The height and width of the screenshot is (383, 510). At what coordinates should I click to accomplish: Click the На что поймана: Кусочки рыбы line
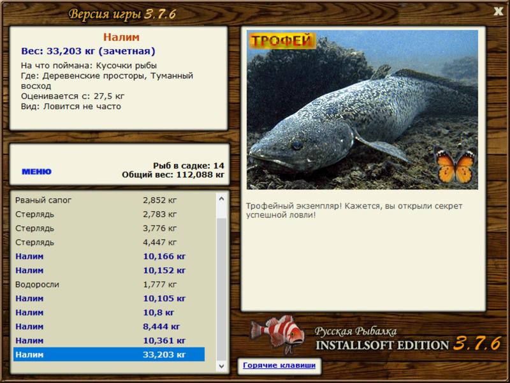click(x=89, y=66)
